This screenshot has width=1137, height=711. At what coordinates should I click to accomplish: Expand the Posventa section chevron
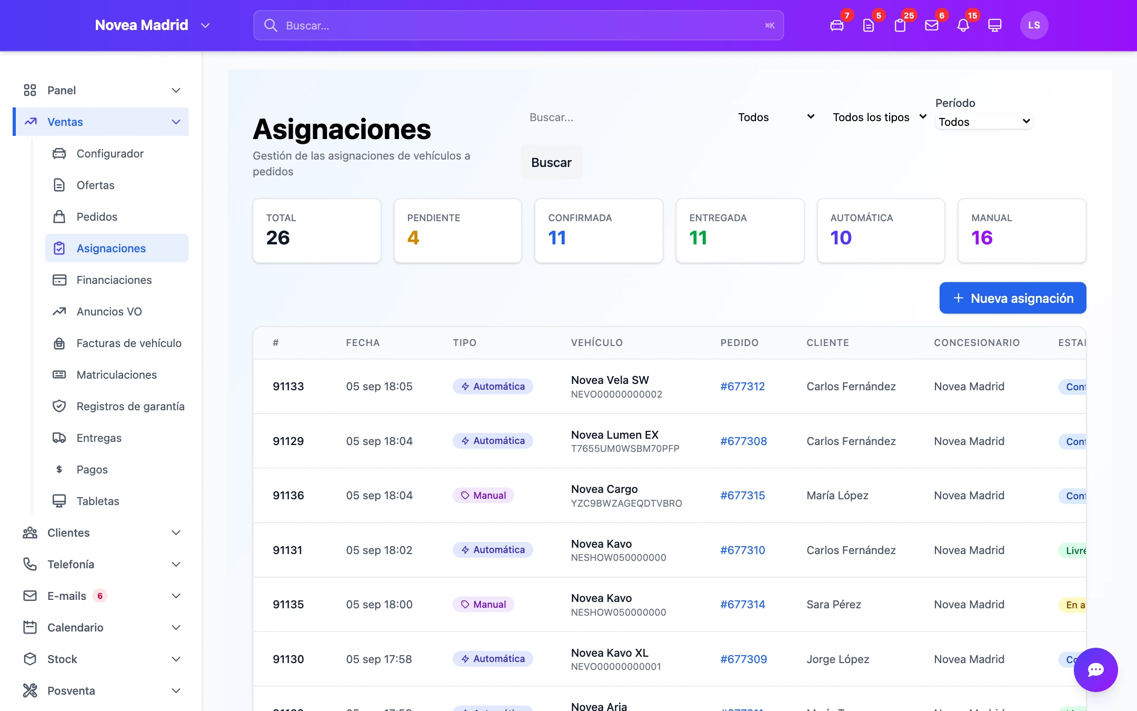click(x=176, y=690)
